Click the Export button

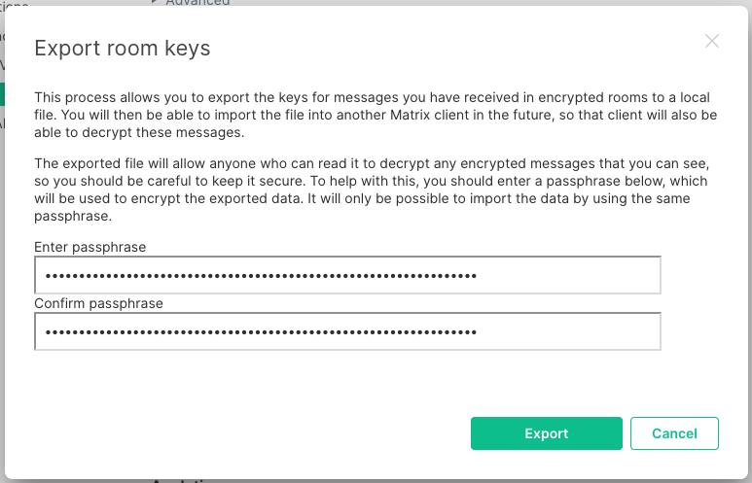[547, 433]
